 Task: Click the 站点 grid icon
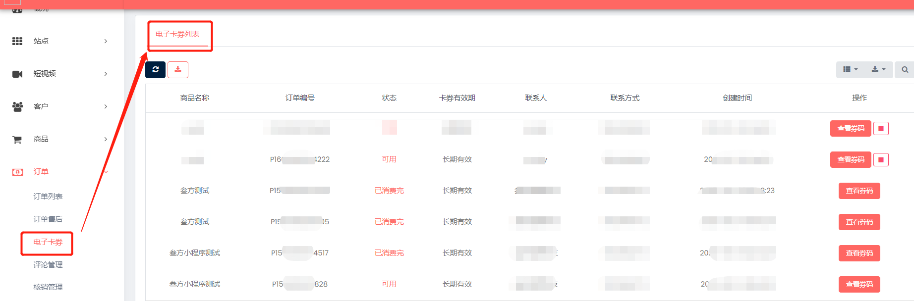[x=17, y=41]
